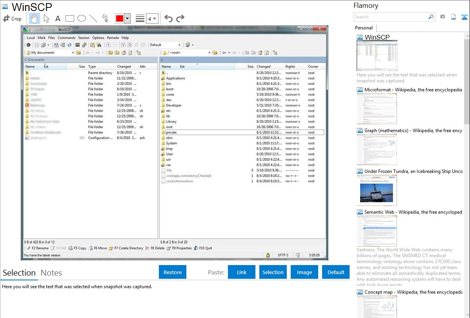Select the Crop tool
Image resolution: width=470 pixels, height=318 pixels.
[x=12, y=18]
